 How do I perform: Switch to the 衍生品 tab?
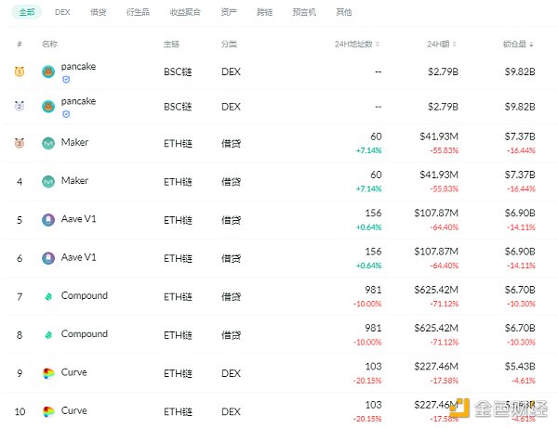click(137, 13)
